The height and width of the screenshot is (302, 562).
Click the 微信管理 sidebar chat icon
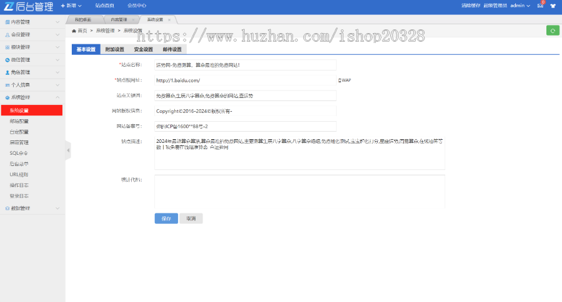pyautogui.click(x=7, y=60)
